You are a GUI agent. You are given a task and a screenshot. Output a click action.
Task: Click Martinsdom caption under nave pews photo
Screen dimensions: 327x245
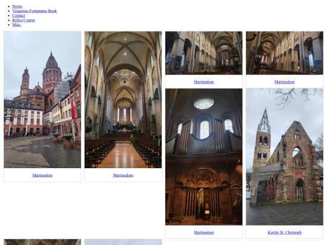[x=123, y=175]
